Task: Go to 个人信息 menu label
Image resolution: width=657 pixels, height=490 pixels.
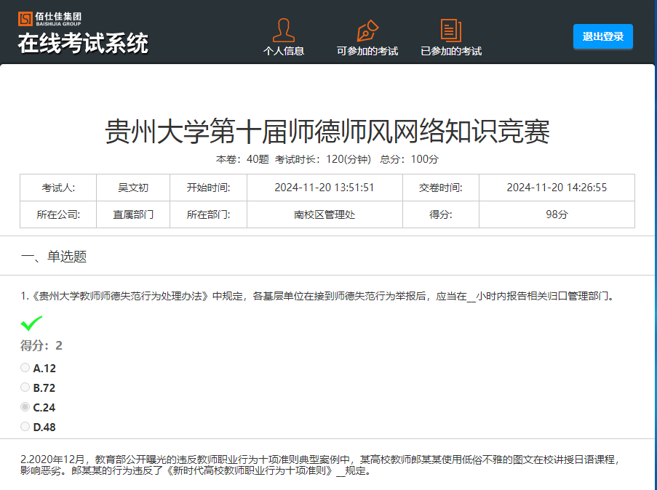Action: tap(284, 51)
